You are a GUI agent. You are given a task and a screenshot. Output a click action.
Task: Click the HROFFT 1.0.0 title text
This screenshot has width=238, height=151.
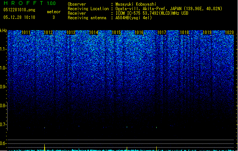click(x=30, y=3)
